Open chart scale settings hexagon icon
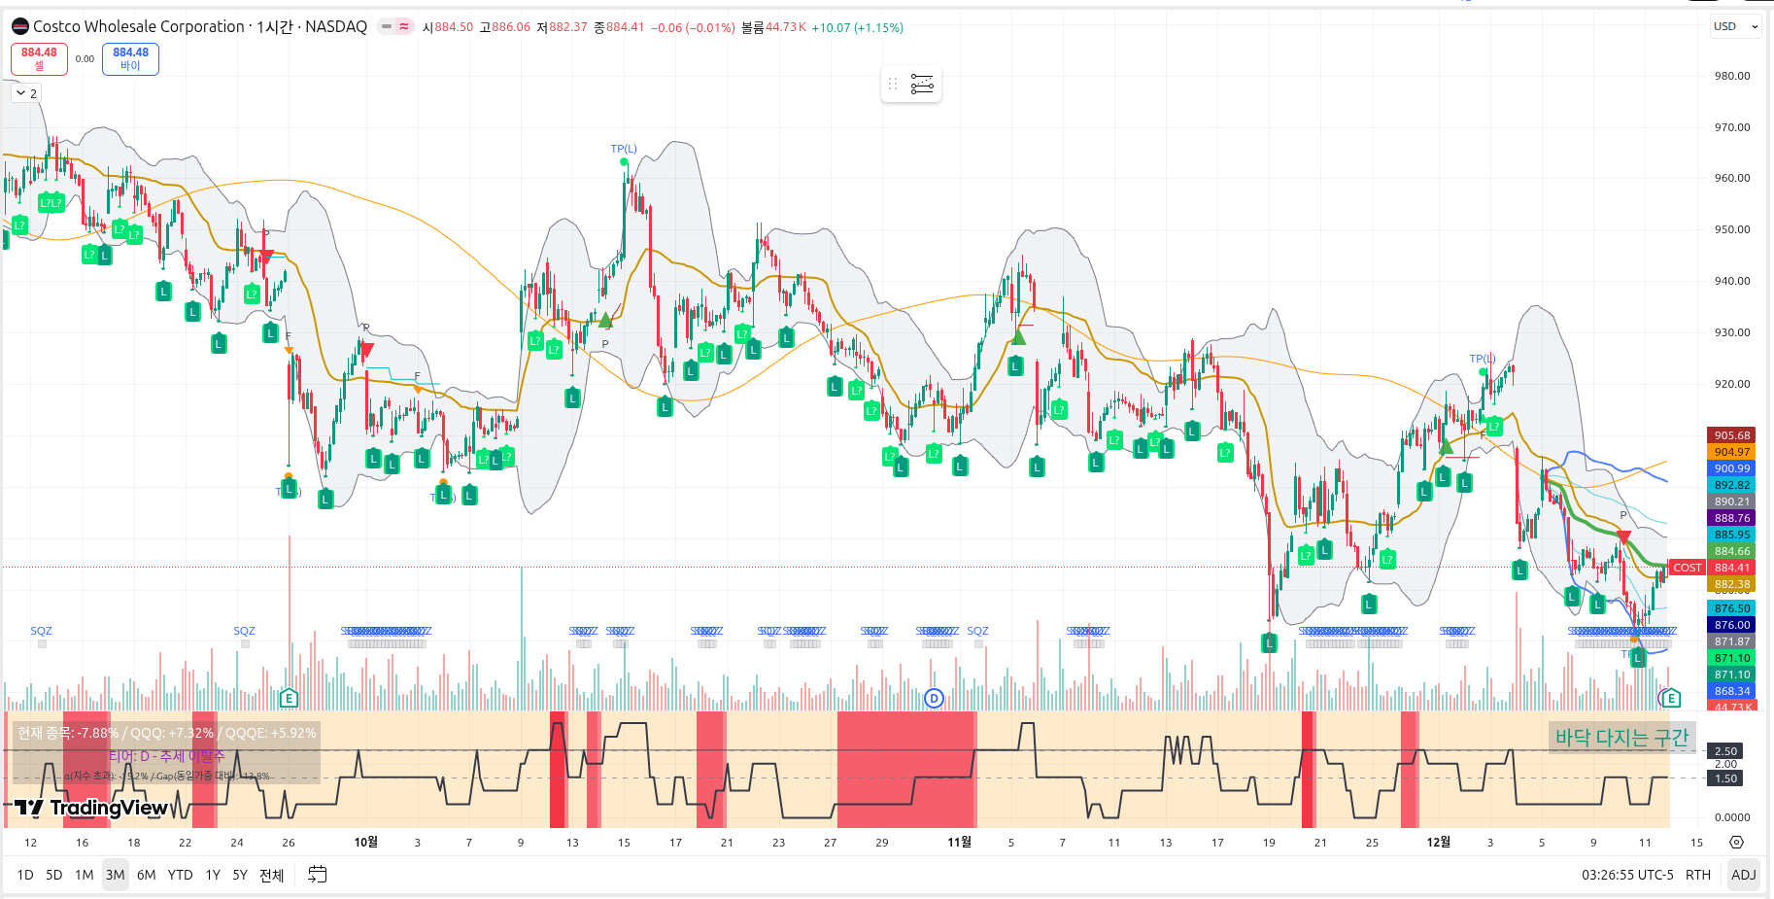The width and height of the screenshot is (1774, 899). tap(1736, 843)
